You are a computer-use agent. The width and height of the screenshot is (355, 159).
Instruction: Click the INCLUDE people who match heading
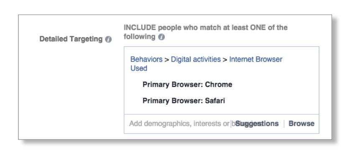pos(206,32)
